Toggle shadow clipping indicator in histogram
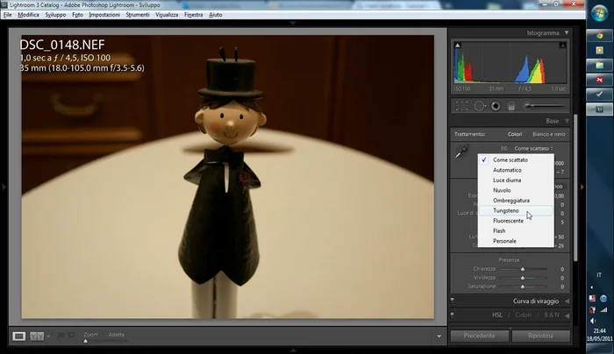 457,44
